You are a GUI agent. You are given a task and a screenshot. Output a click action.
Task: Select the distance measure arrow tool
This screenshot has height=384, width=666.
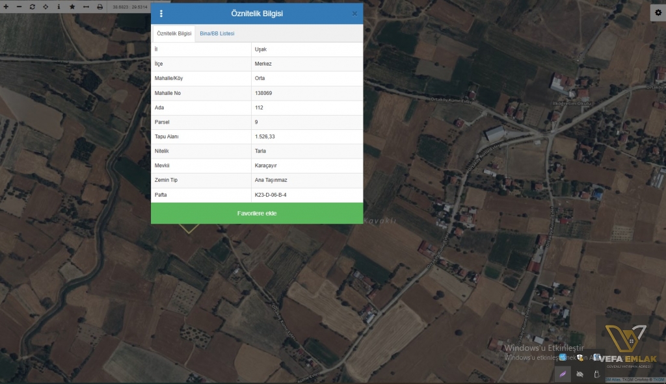85,6
